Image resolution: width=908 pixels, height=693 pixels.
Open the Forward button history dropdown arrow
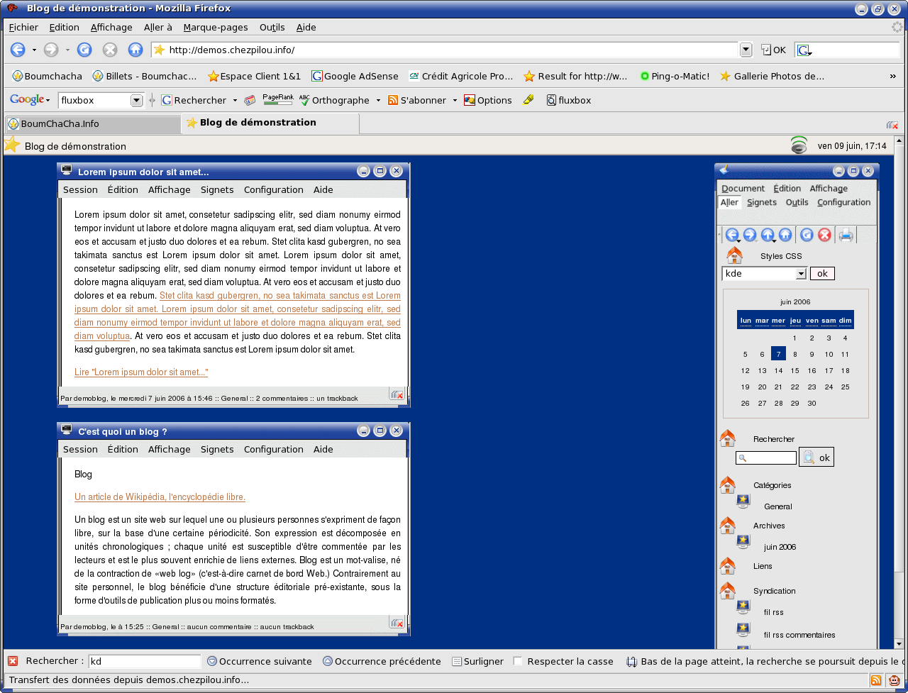click(67, 50)
